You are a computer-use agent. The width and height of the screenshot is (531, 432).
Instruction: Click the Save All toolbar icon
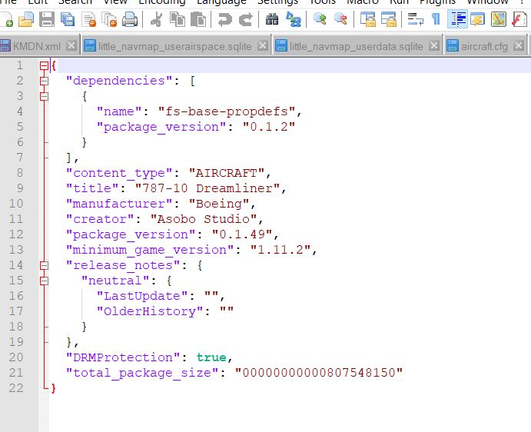[68, 19]
